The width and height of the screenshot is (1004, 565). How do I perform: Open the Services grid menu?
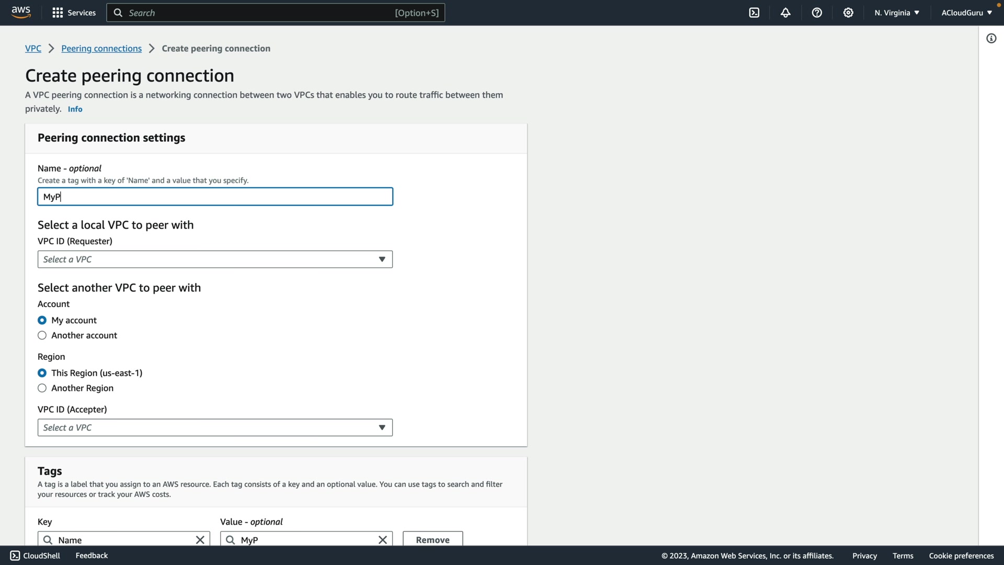(x=74, y=13)
